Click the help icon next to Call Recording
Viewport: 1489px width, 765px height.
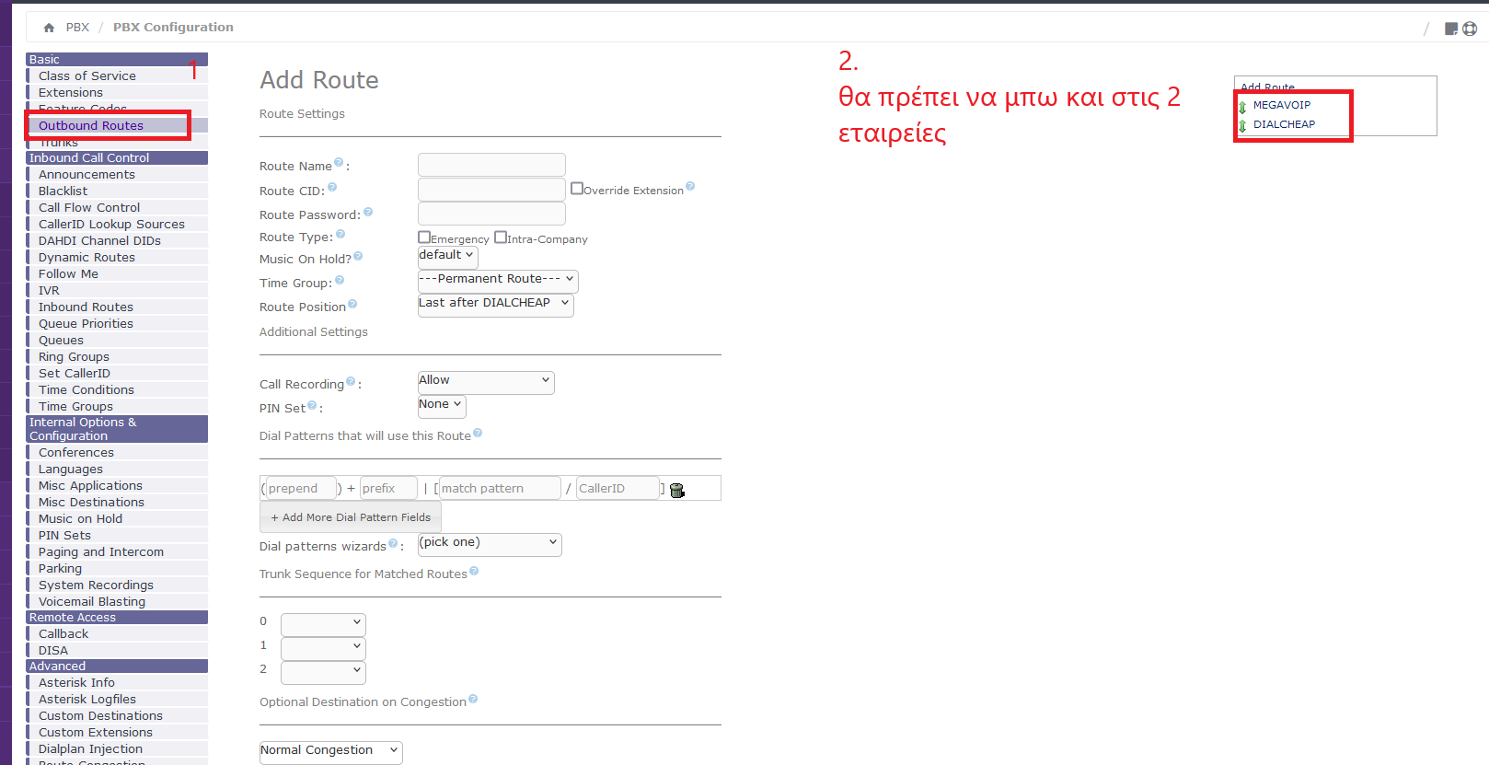coord(351,381)
